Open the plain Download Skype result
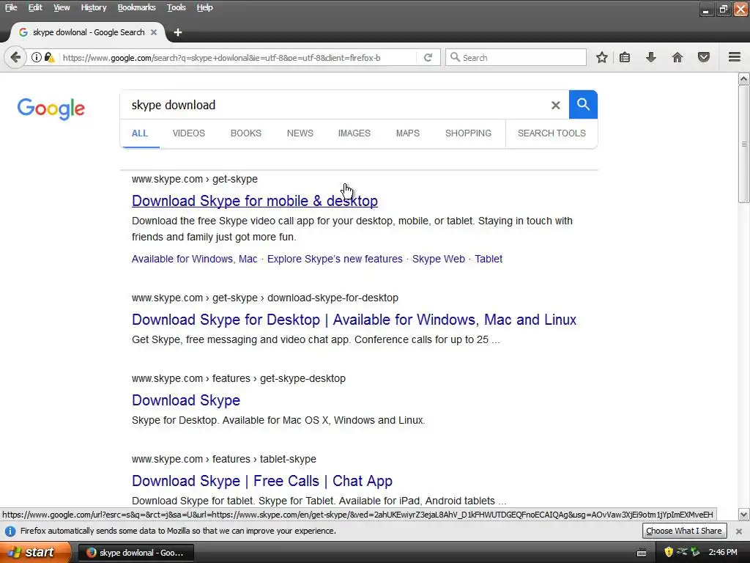Image resolution: width=750 pixels, height=563 pixels. (185, 400)
